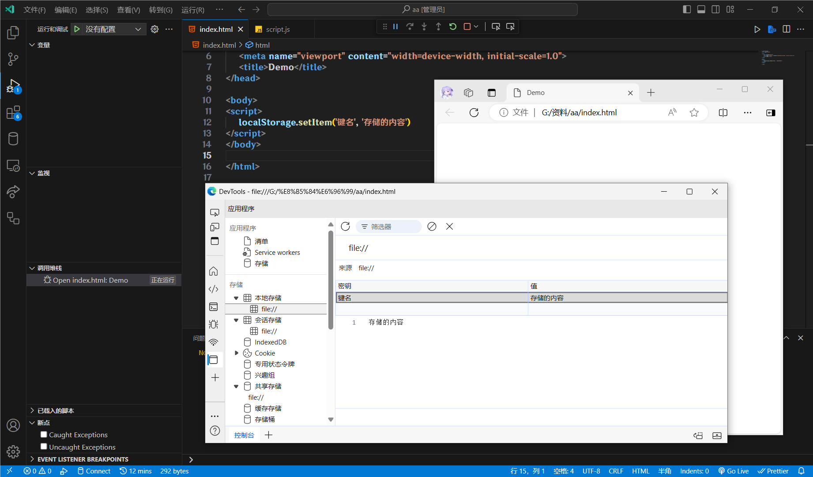Open the 运行(R) menu
The height and width of the screenshot is (477, 813).
(x=193, y=10)
